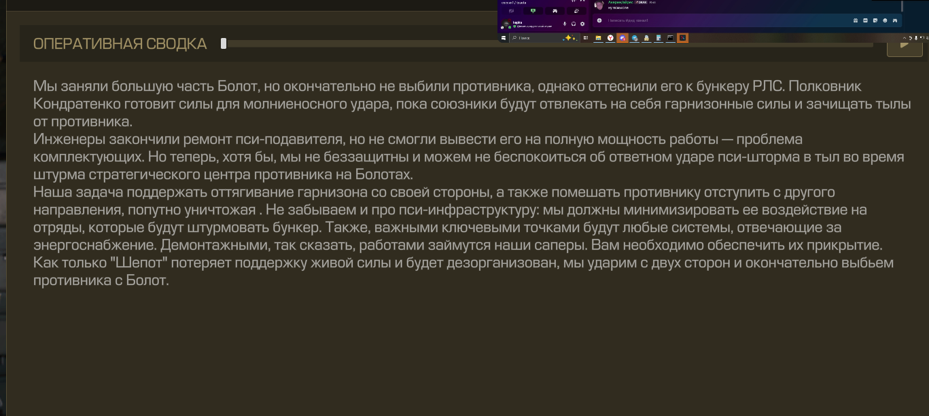Click the ОПЕРАТИВНАЯ СВОДКА heading
This screenshot has height=416, width=929.
point(120,44)
